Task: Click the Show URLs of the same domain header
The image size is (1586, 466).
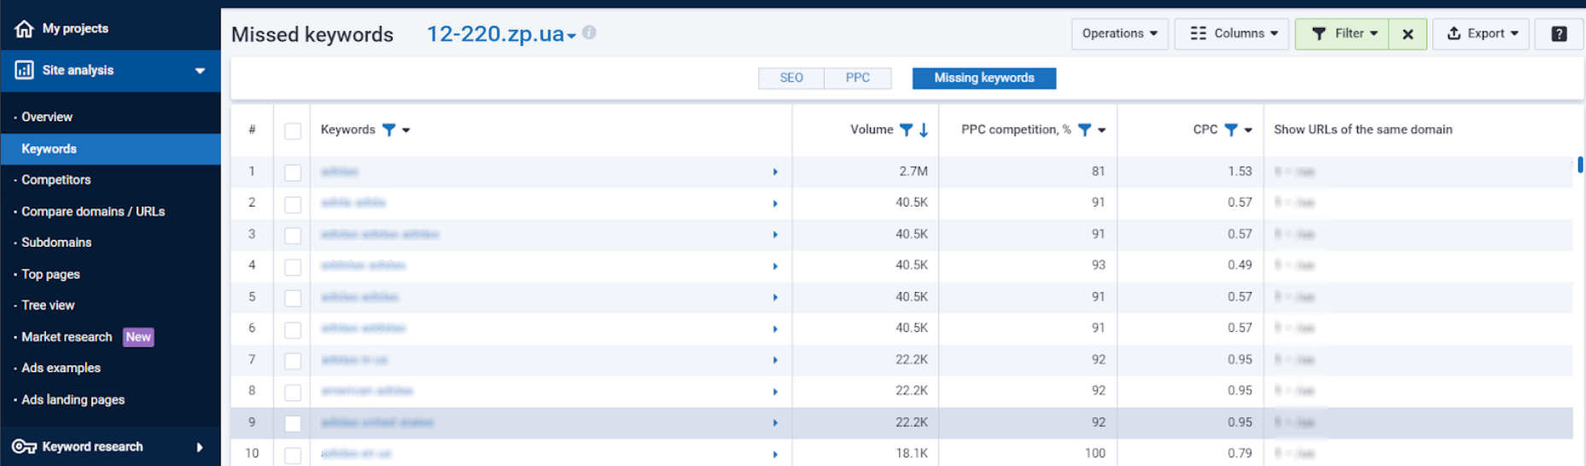Action: [1362, 130]
